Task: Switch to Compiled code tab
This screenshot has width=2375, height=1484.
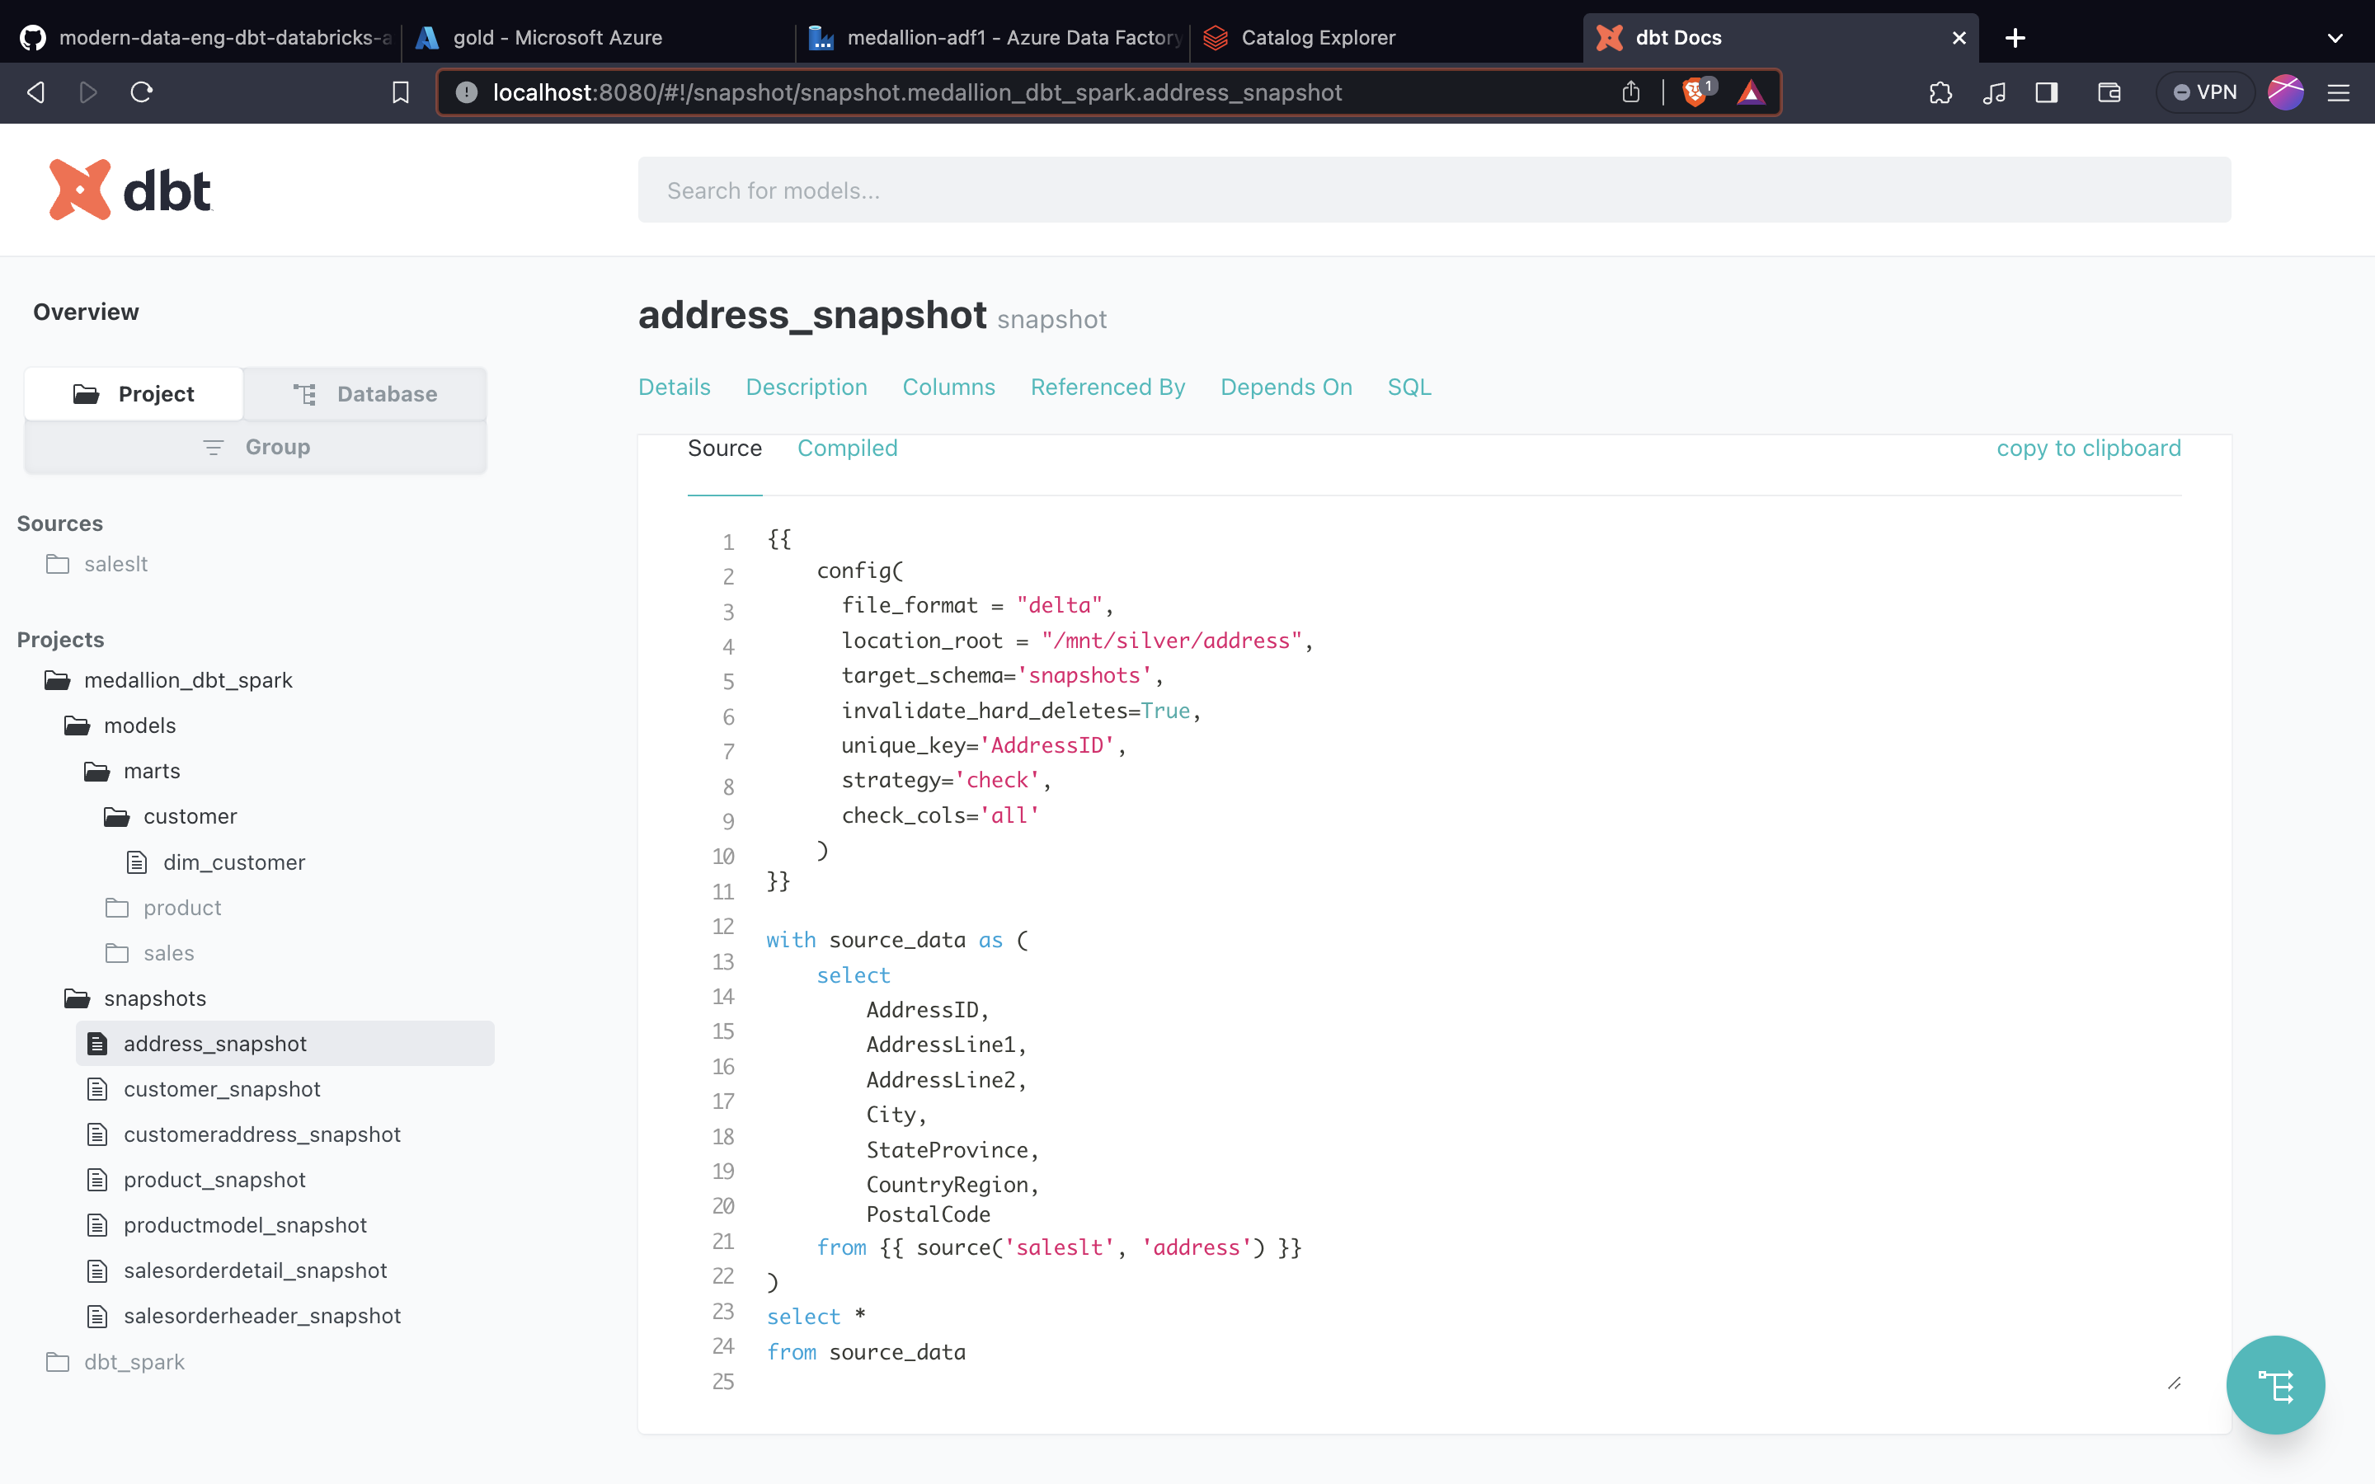Action: (x=847, y=448)
